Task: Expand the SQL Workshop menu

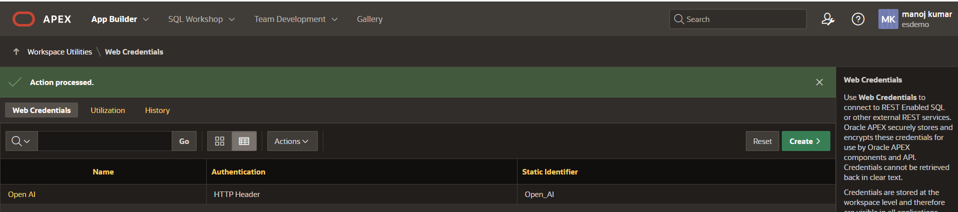Action: [201, 19]
